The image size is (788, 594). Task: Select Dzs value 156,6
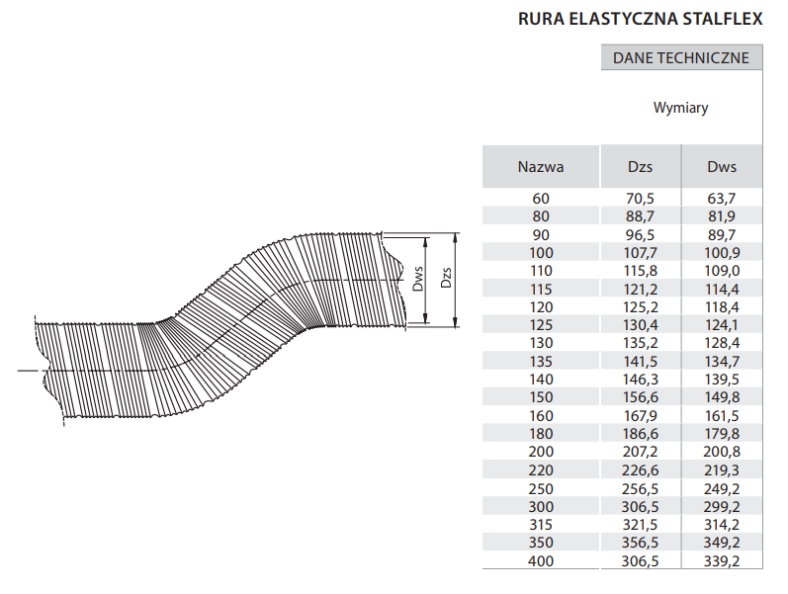(x=641, y=397)
